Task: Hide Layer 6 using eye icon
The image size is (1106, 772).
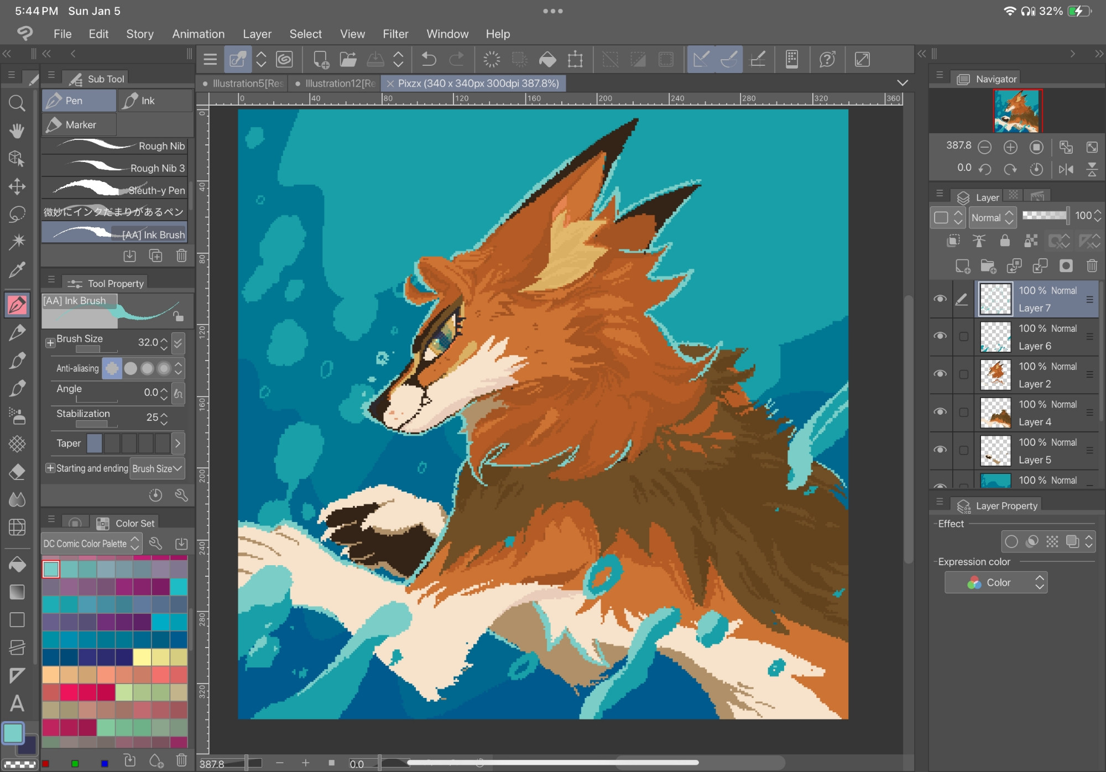Action: pyautogui.click(x=940, y=336)
